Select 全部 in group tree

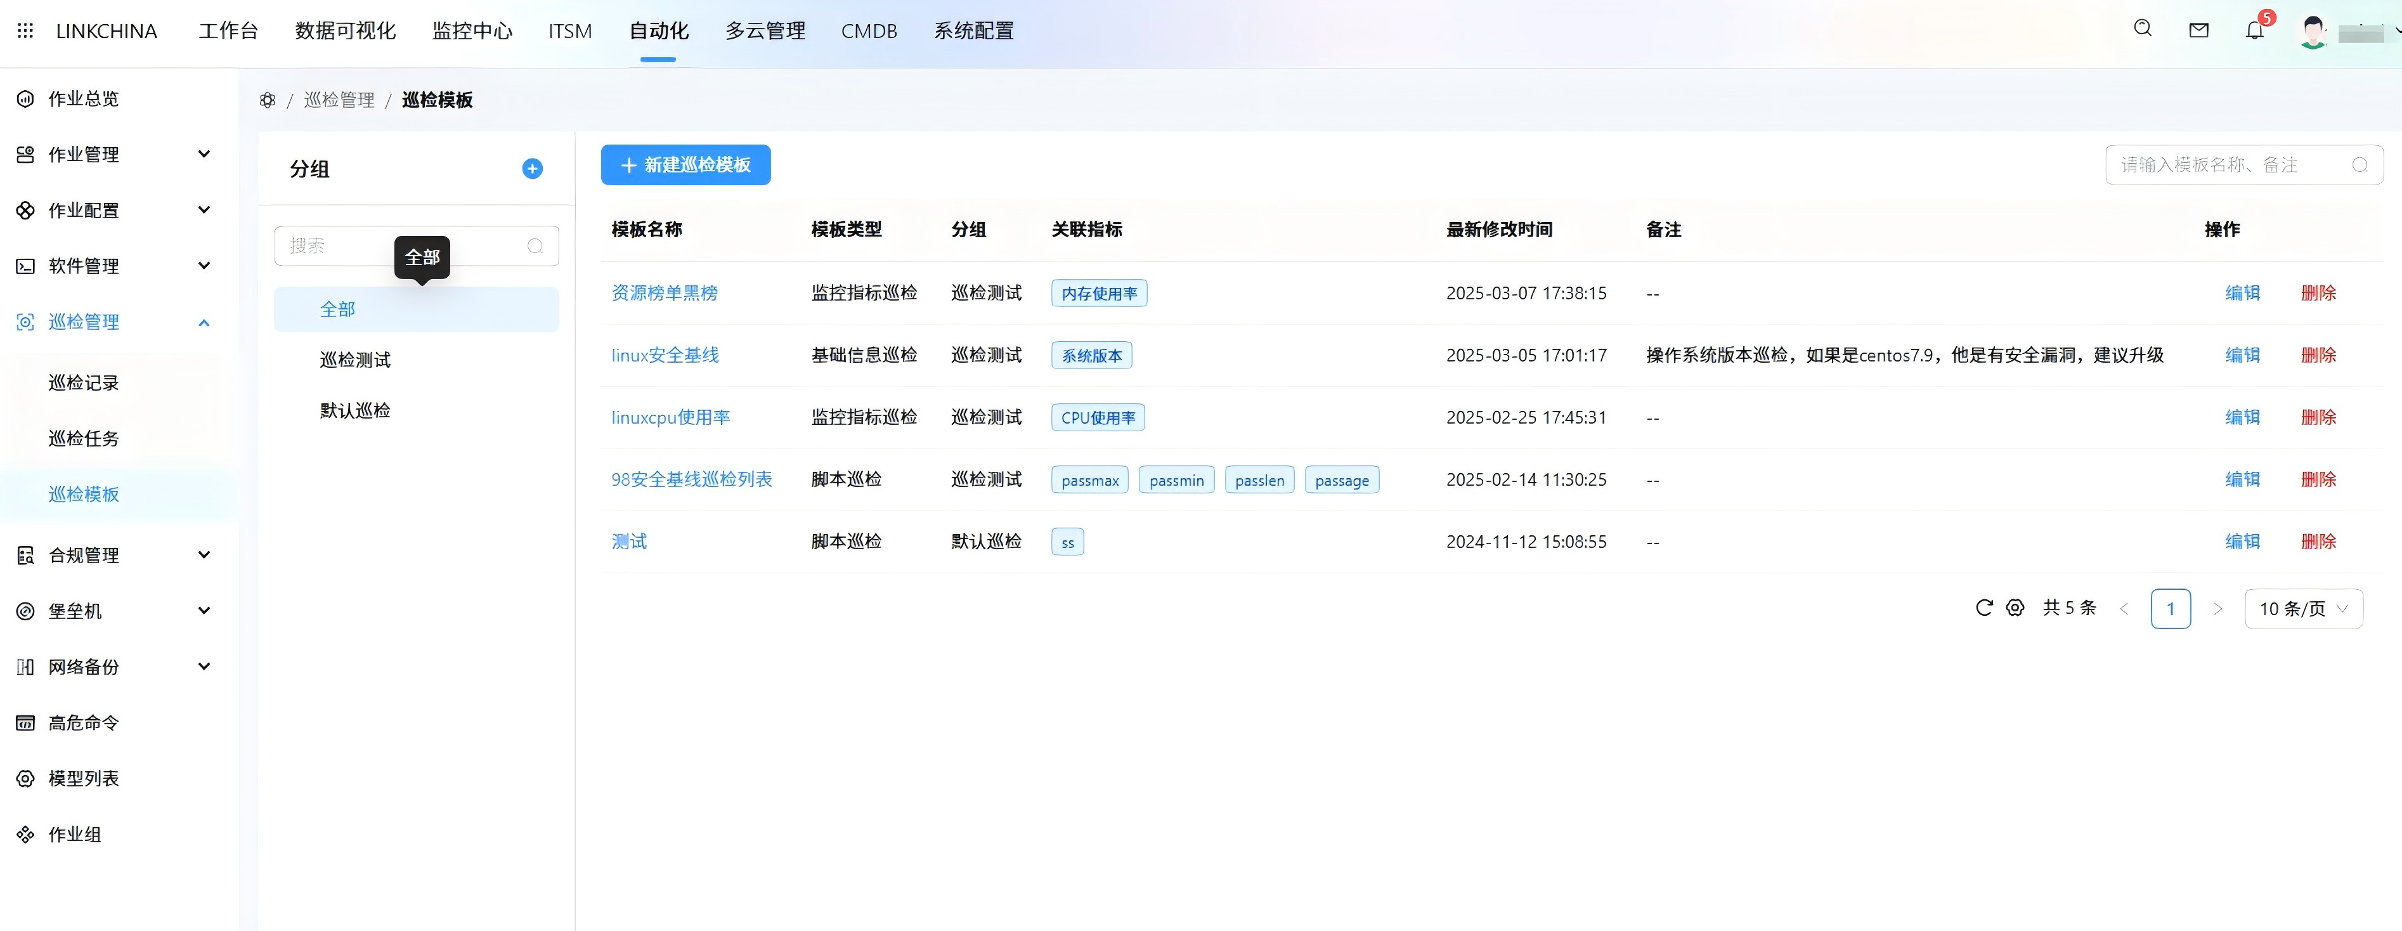point(417,309)
